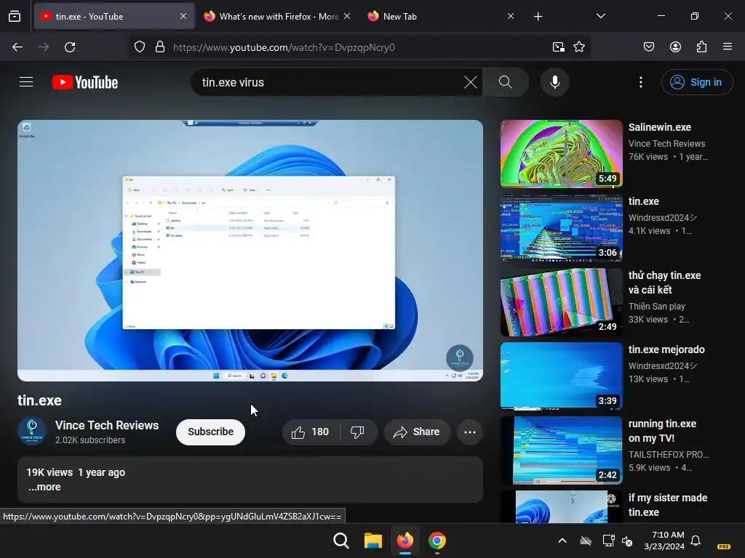Show hidden system tray icons
The width and height of the screenshot is (745, 558).
coord(562,541)
